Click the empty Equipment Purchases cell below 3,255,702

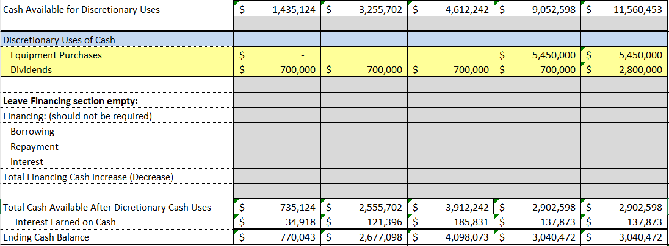point(364,55)
